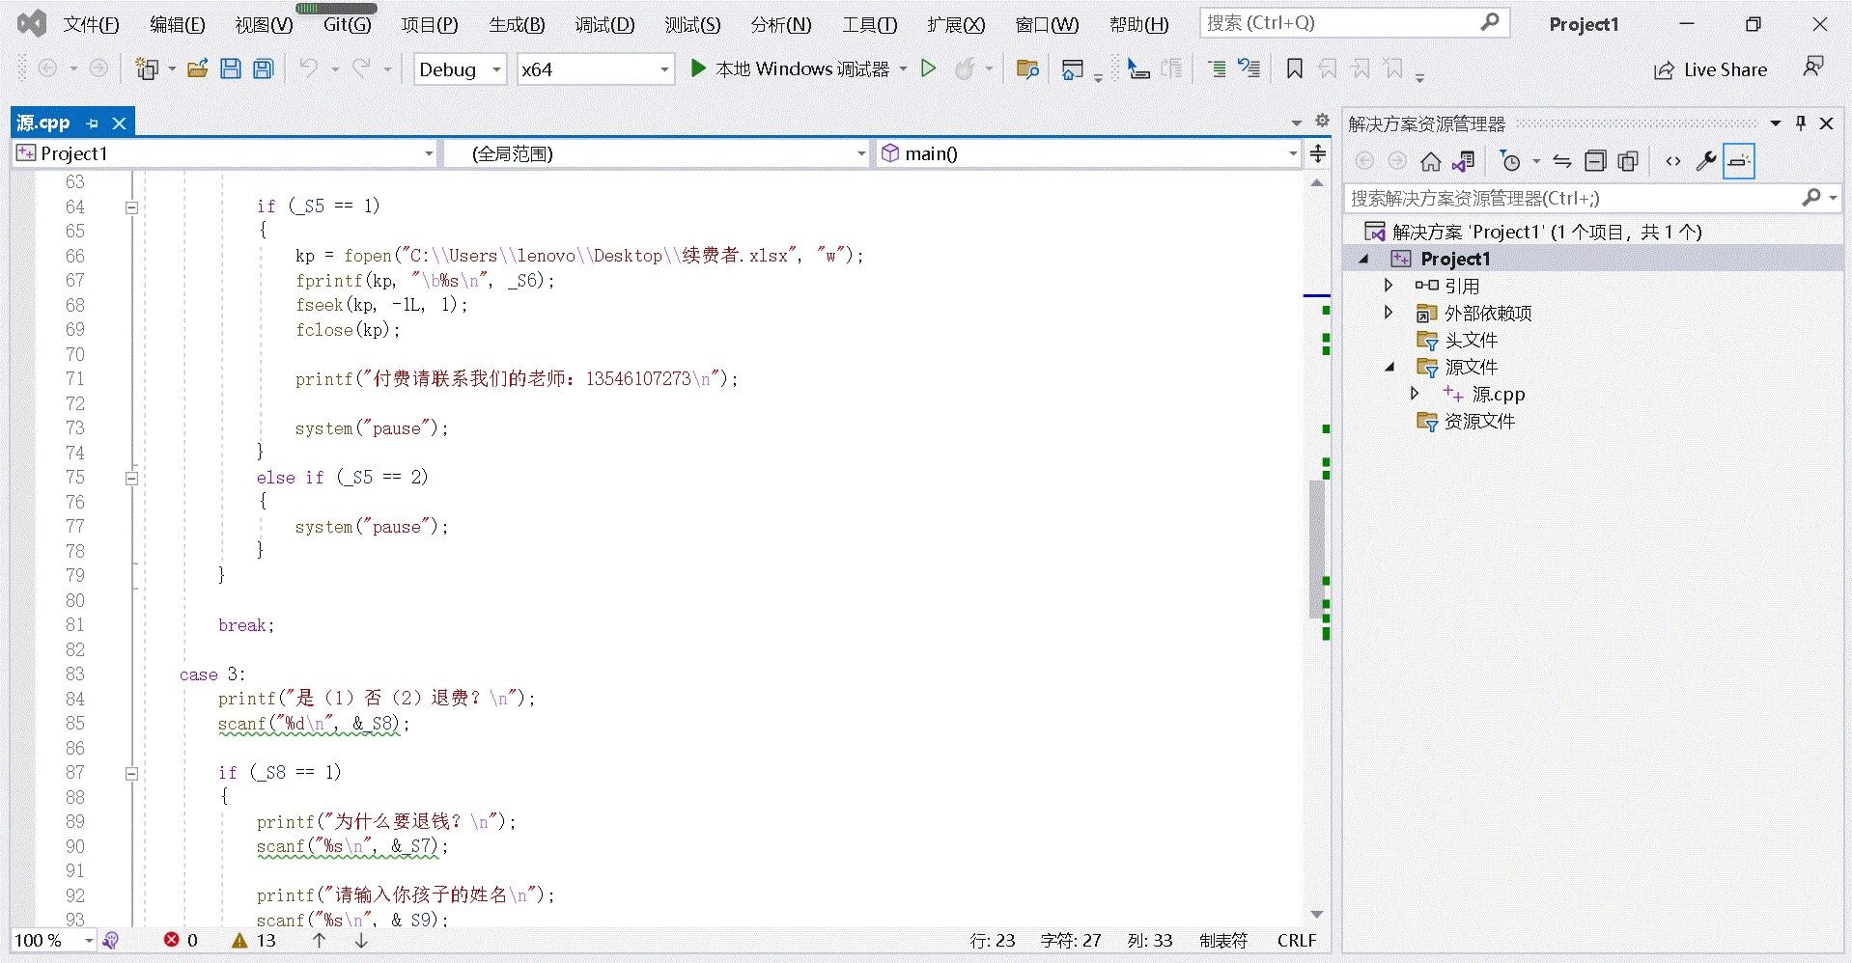Click the editor vertical scrollbar thumb
The image size is (1852, 963).
(1317, 548)
